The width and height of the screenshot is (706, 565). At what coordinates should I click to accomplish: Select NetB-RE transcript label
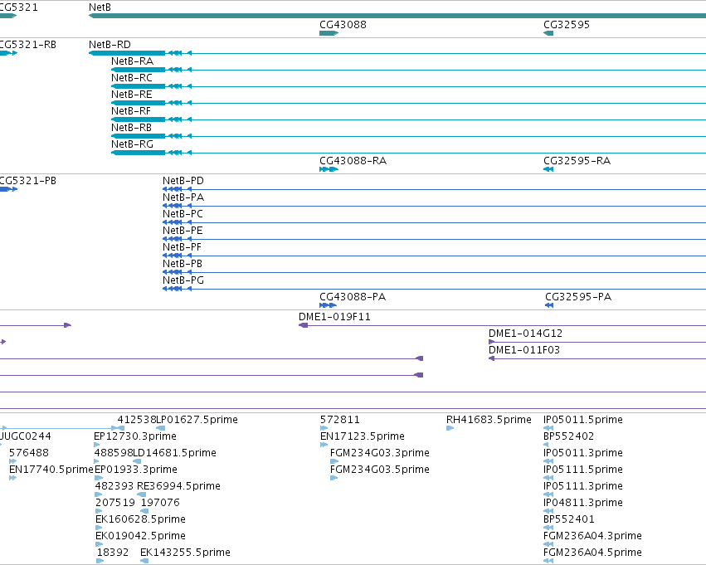pyautogui.click(x=131, y=95)
